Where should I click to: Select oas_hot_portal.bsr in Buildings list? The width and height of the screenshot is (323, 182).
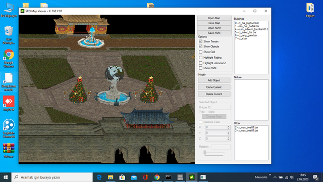[247, 26]
